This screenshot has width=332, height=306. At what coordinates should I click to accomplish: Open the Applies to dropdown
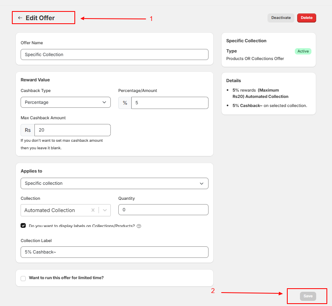click(x=114, y=183)
